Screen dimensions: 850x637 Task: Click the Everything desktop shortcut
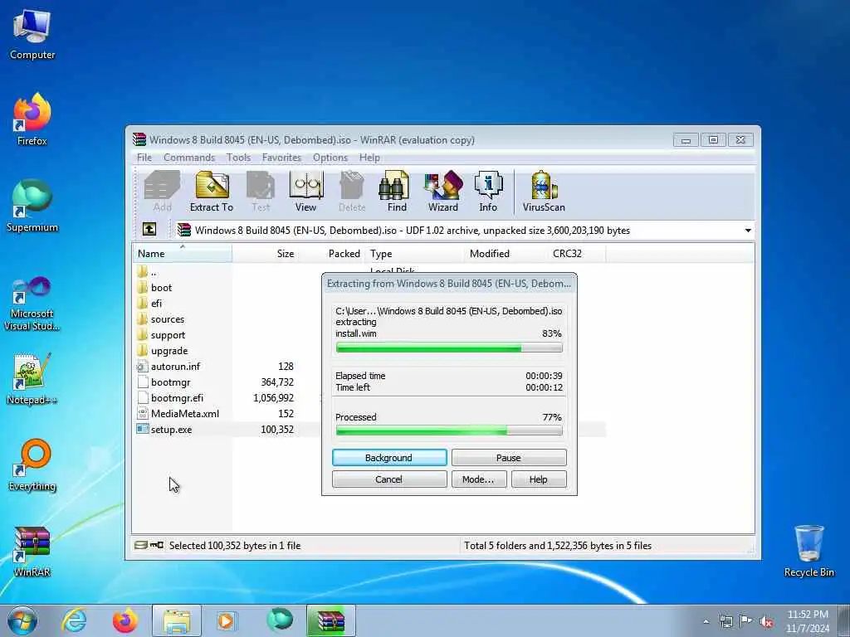click(x=32, y=464)
